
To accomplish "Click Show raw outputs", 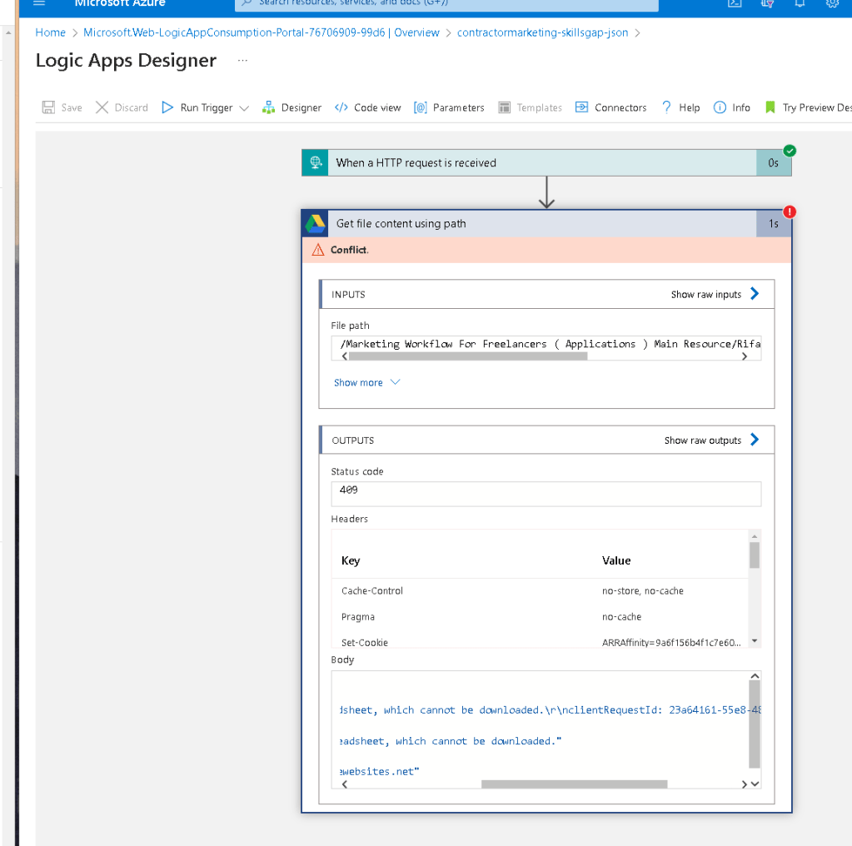I will (x=703, y=440).
